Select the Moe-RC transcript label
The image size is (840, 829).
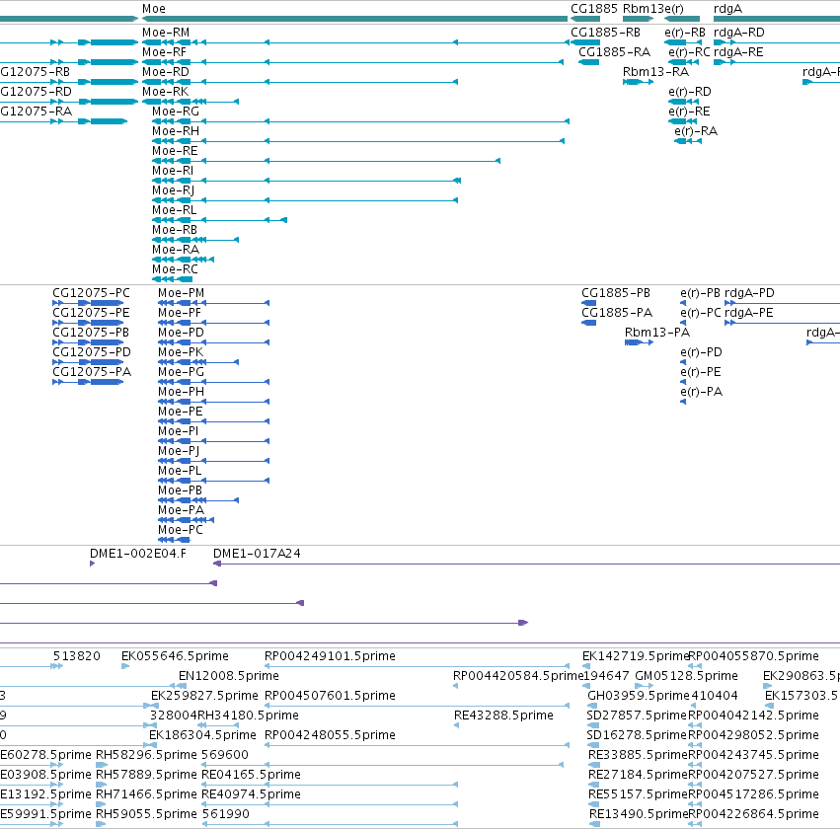[x=175, y=269]
